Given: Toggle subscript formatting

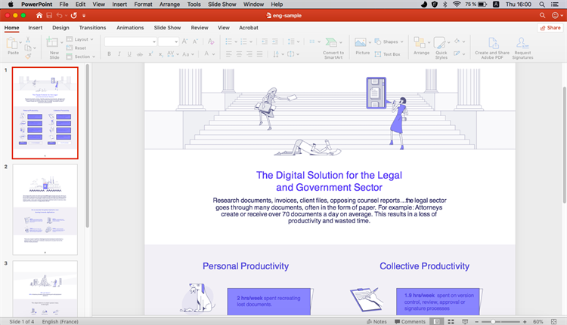Looking at the screenshot, I should (x=160, y=54).
